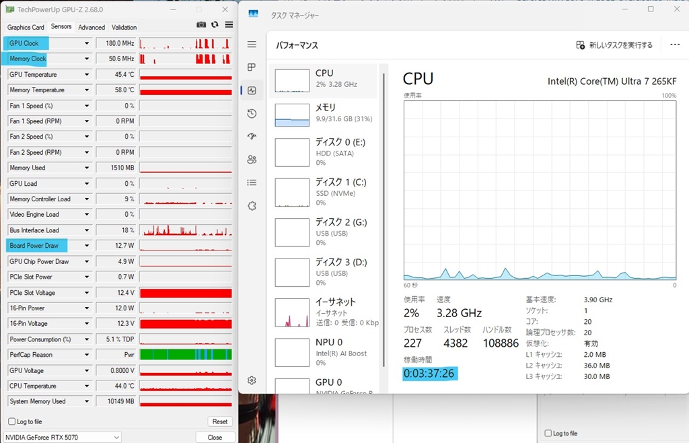
Task: Select ディスク 1 (C:) performance item
Action: [x=323, y=192]
